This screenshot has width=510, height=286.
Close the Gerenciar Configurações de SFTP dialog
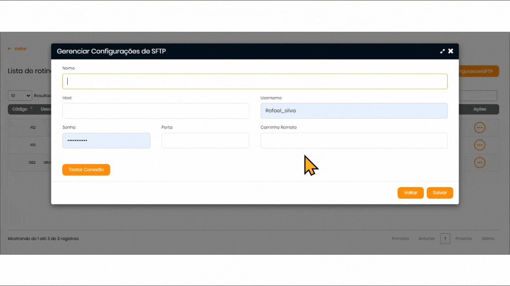[x=451, y=51]
